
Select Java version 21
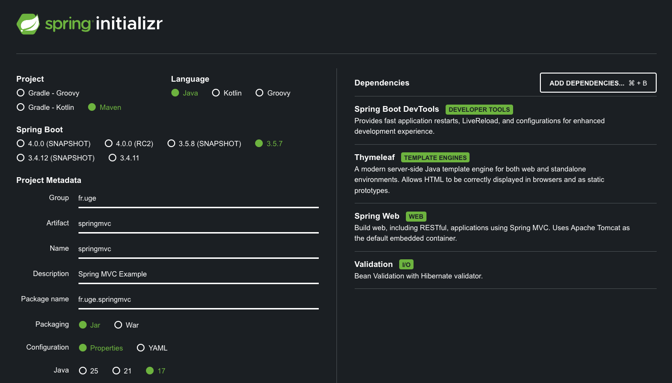point(122,371)
